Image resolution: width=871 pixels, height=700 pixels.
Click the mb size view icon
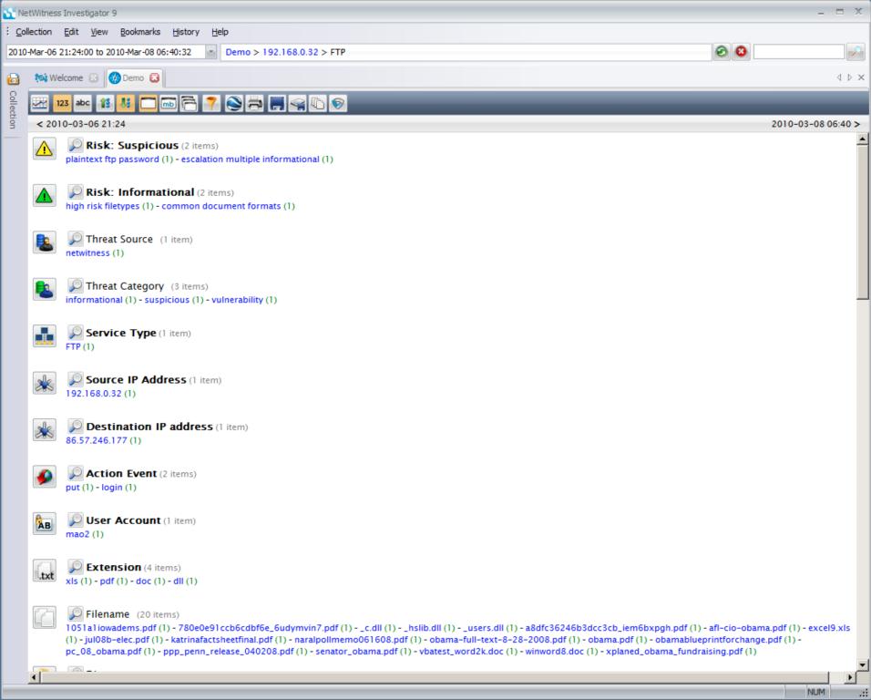tap(169, 103)
